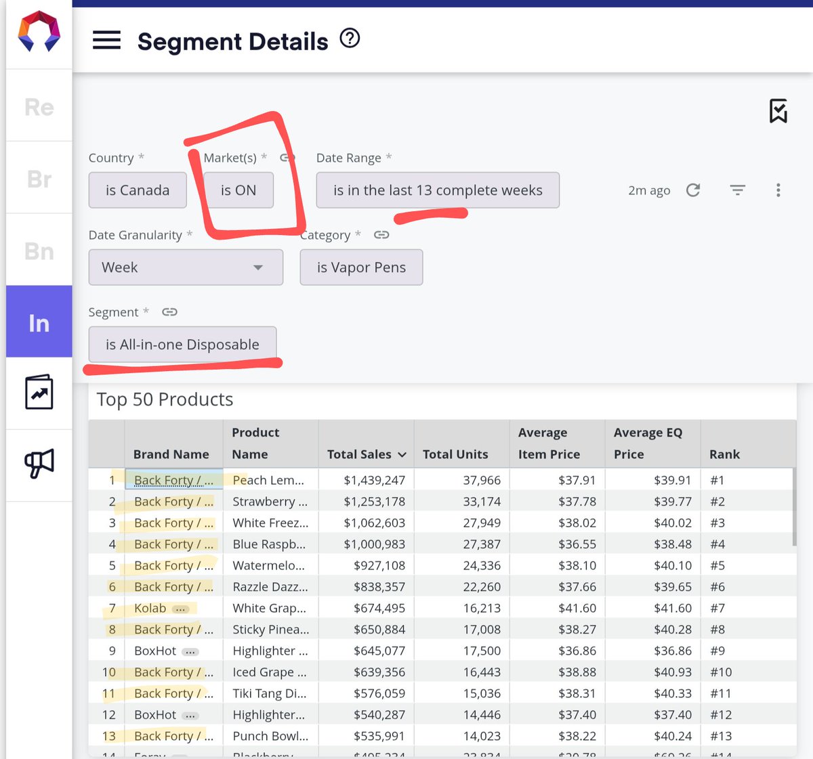Image resolution: width=813 pixels, height=759 pixels.
Task: Expand the ellipsis next to BoxHot row 12
Action: 190,715
